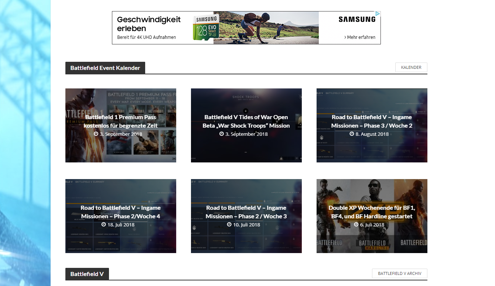Select the Battlefield Event Kalender section tab
This screenshot has width=495, height=286.
[x=105, y=68]
